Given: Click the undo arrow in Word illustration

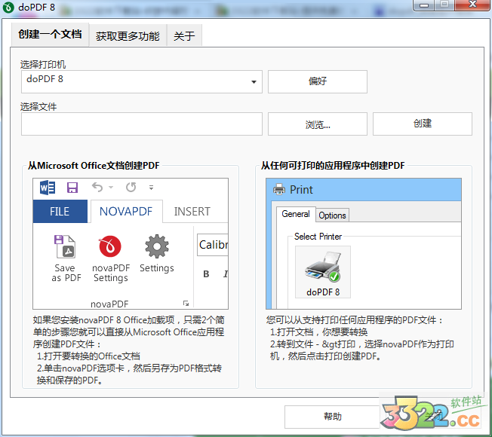Looking at the screenshot, I should [x=97, y=188].
